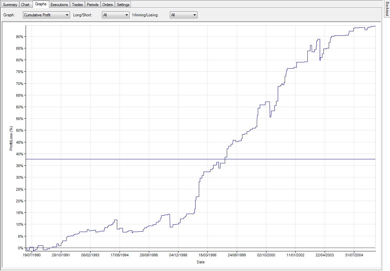Click the 24/06/1999 date label
This screenshot has width=390, height=271.
[x=237, y=255]
